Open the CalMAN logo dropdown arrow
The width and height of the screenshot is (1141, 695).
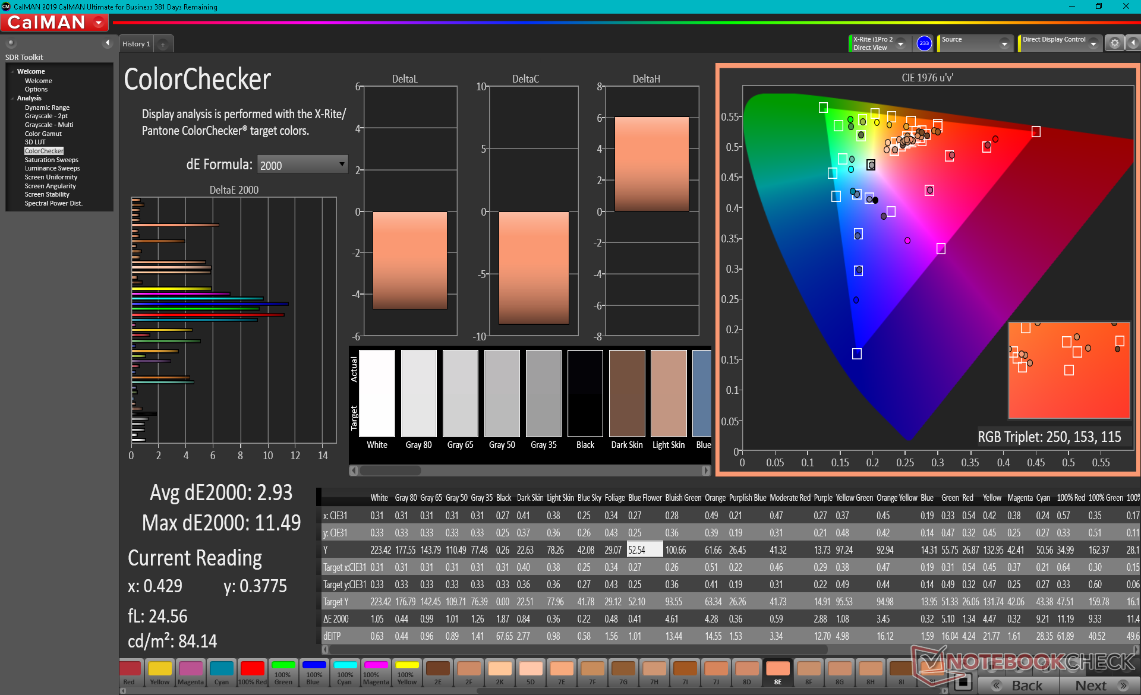point(99,23)
